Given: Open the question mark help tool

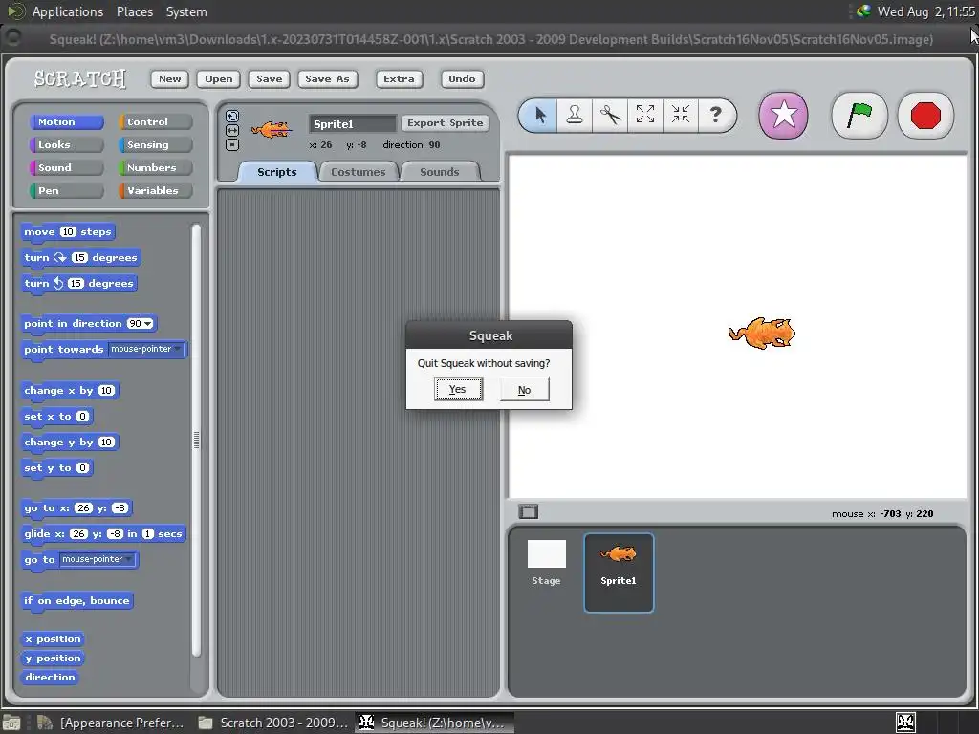Looking at the screenshot, I should (x=715, y=115).
